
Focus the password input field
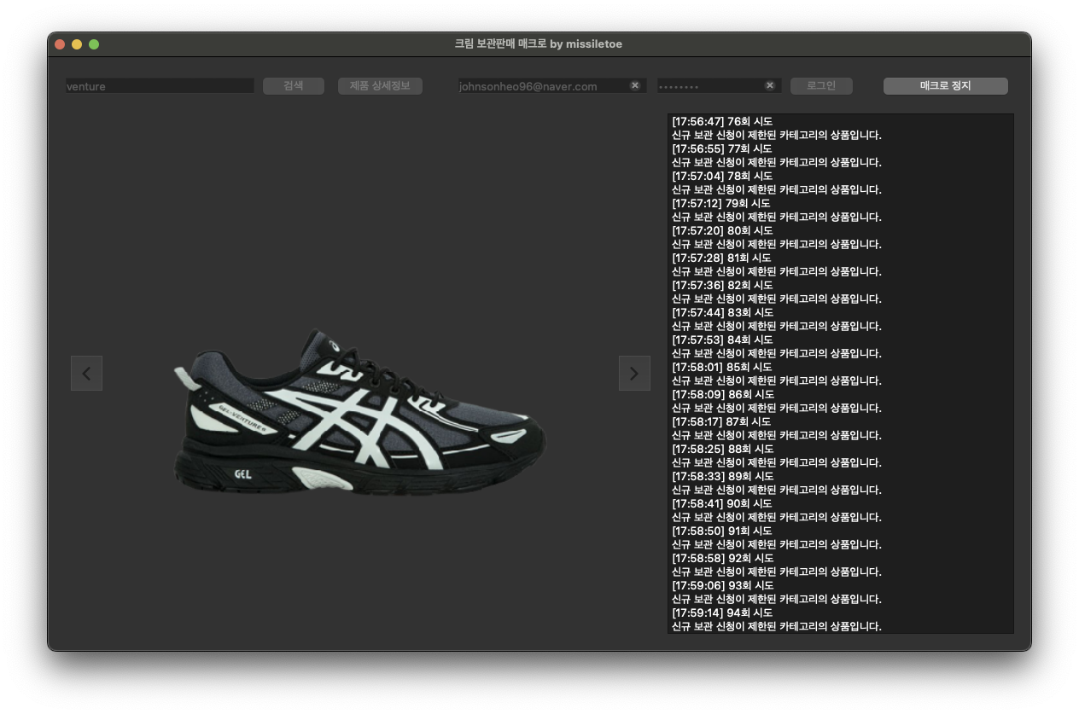point(719,86)
